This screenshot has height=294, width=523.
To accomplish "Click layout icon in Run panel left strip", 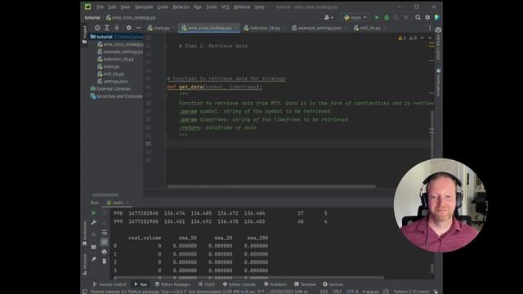I will pyautogui.click(x=94, y=247).
